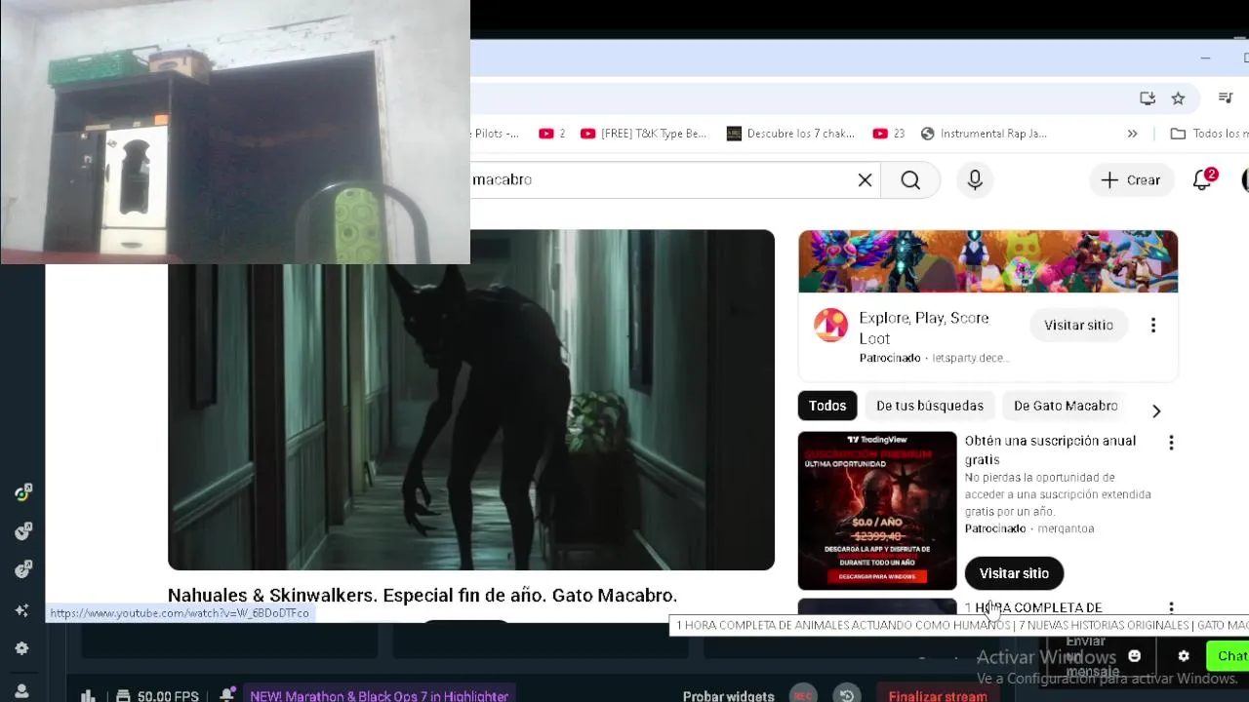Screen dimensions: 1249x702
Task: Open Chrome media controls icon
Action: tap(1226, 97)
